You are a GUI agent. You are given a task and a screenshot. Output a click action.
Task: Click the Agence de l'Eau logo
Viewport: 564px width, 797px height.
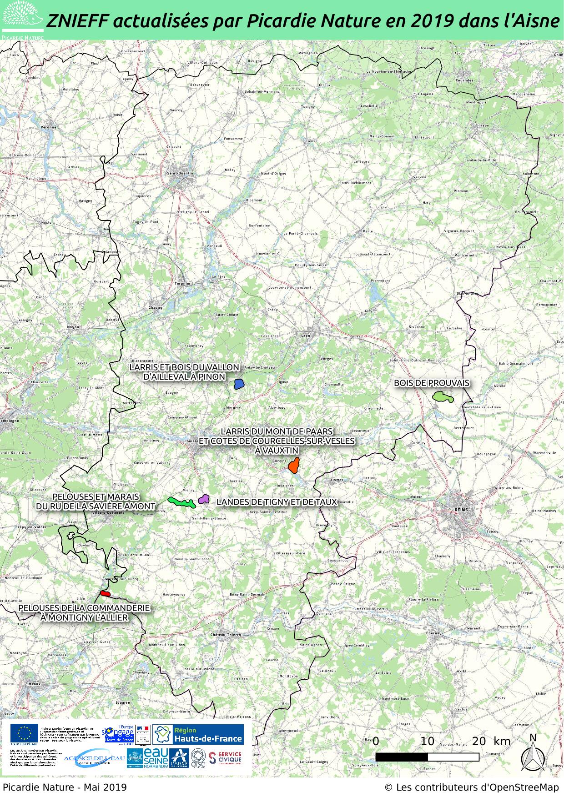[94, 758]
